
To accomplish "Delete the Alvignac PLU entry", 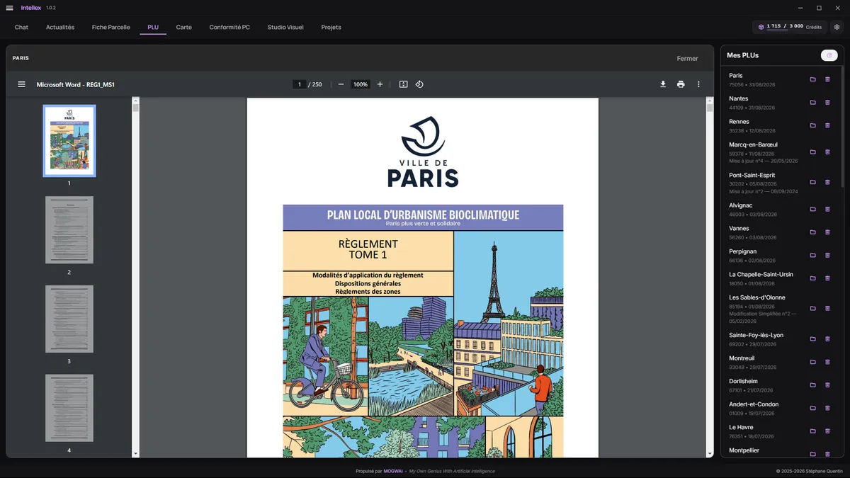I will click(x=827, y=209).
